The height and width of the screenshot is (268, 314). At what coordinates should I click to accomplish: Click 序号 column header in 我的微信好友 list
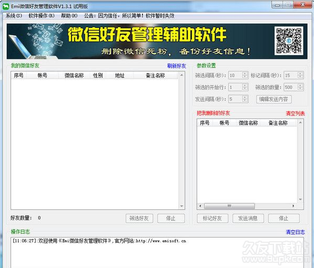tap(19, 76)
